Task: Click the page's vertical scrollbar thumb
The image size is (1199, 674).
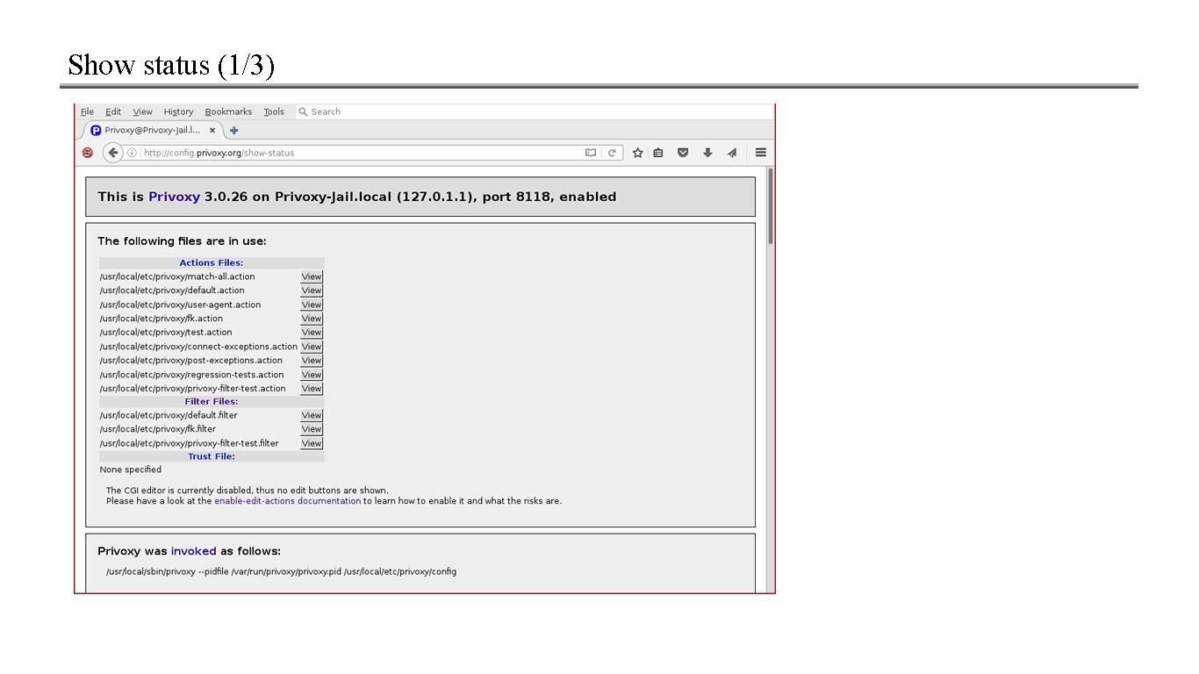Action: [771, 206]
